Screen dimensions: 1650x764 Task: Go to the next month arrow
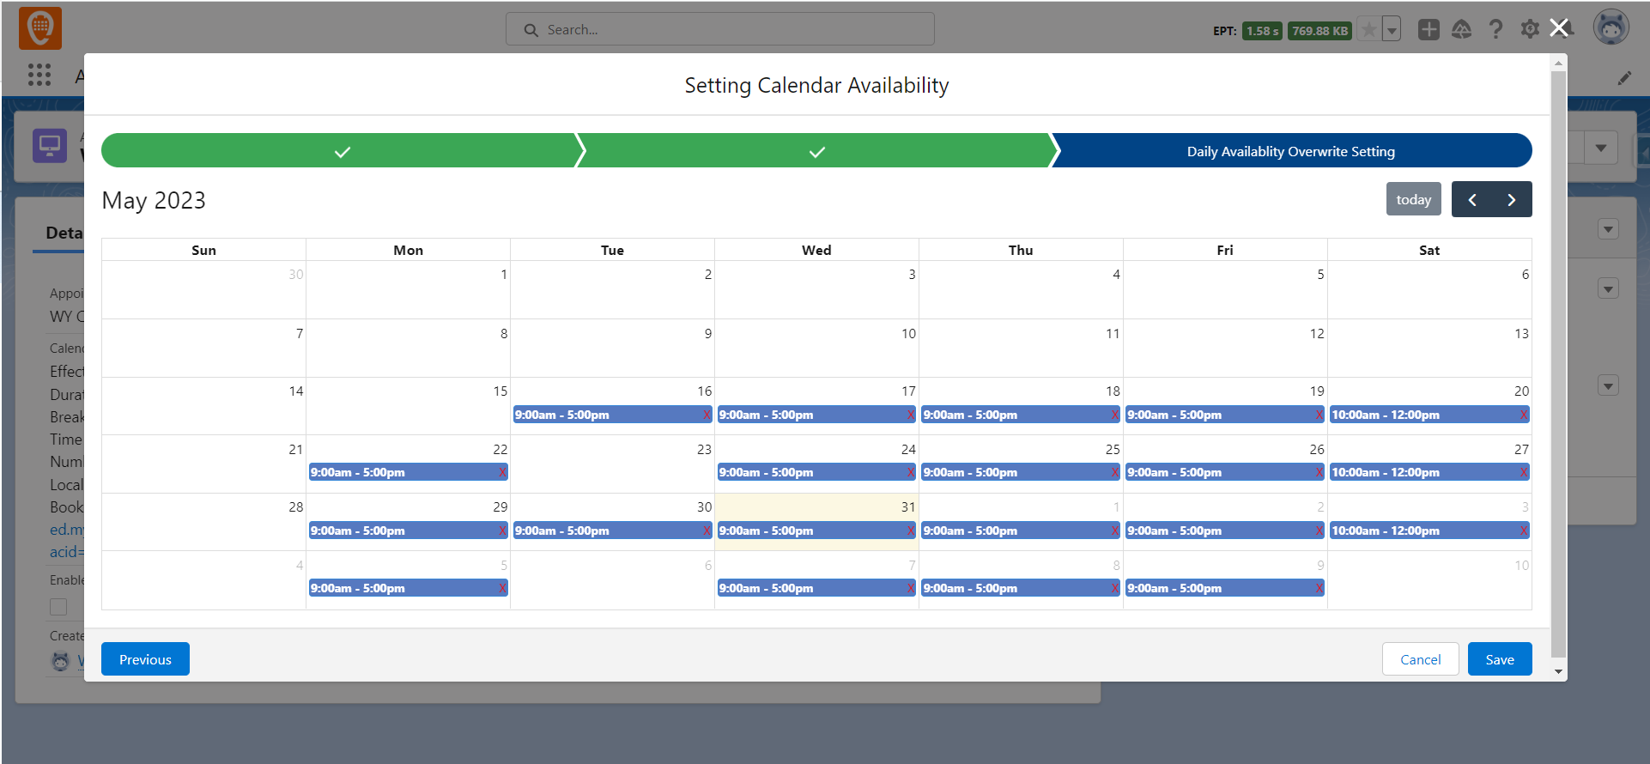pyautogui.click(x=1512, y=200)
